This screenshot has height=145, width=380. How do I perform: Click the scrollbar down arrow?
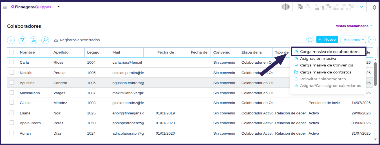375,139
